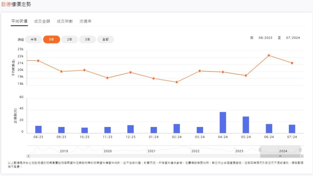Click the start date field 08/2023
Screen dimensions: 313x176
click(x=265, y=38)
